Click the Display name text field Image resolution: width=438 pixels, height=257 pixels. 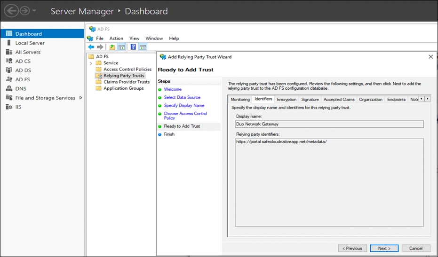pyautogui.click(x=329, y=124)
